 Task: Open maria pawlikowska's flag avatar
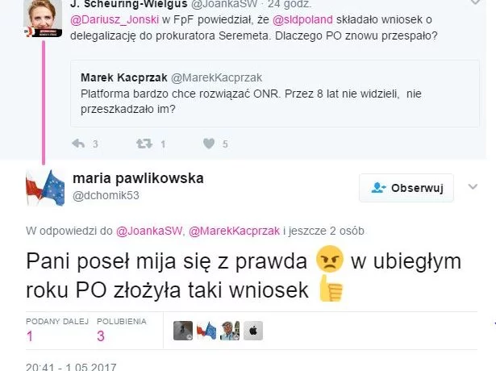[x=45, y=188]
